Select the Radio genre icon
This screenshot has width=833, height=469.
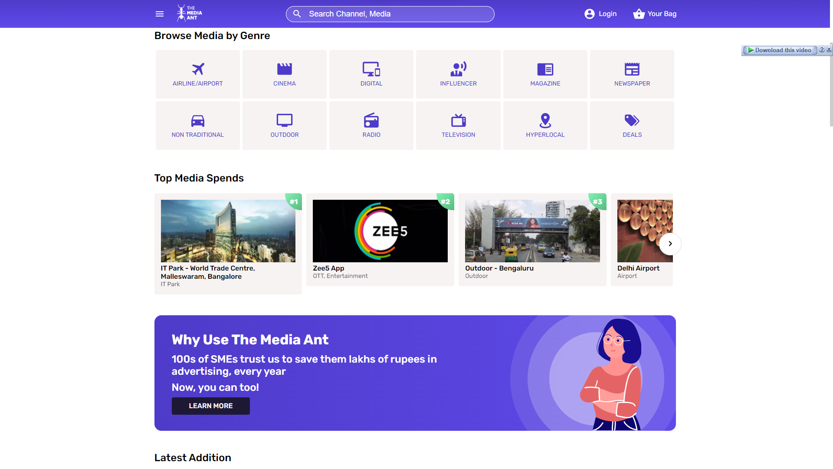click(371, 120)
